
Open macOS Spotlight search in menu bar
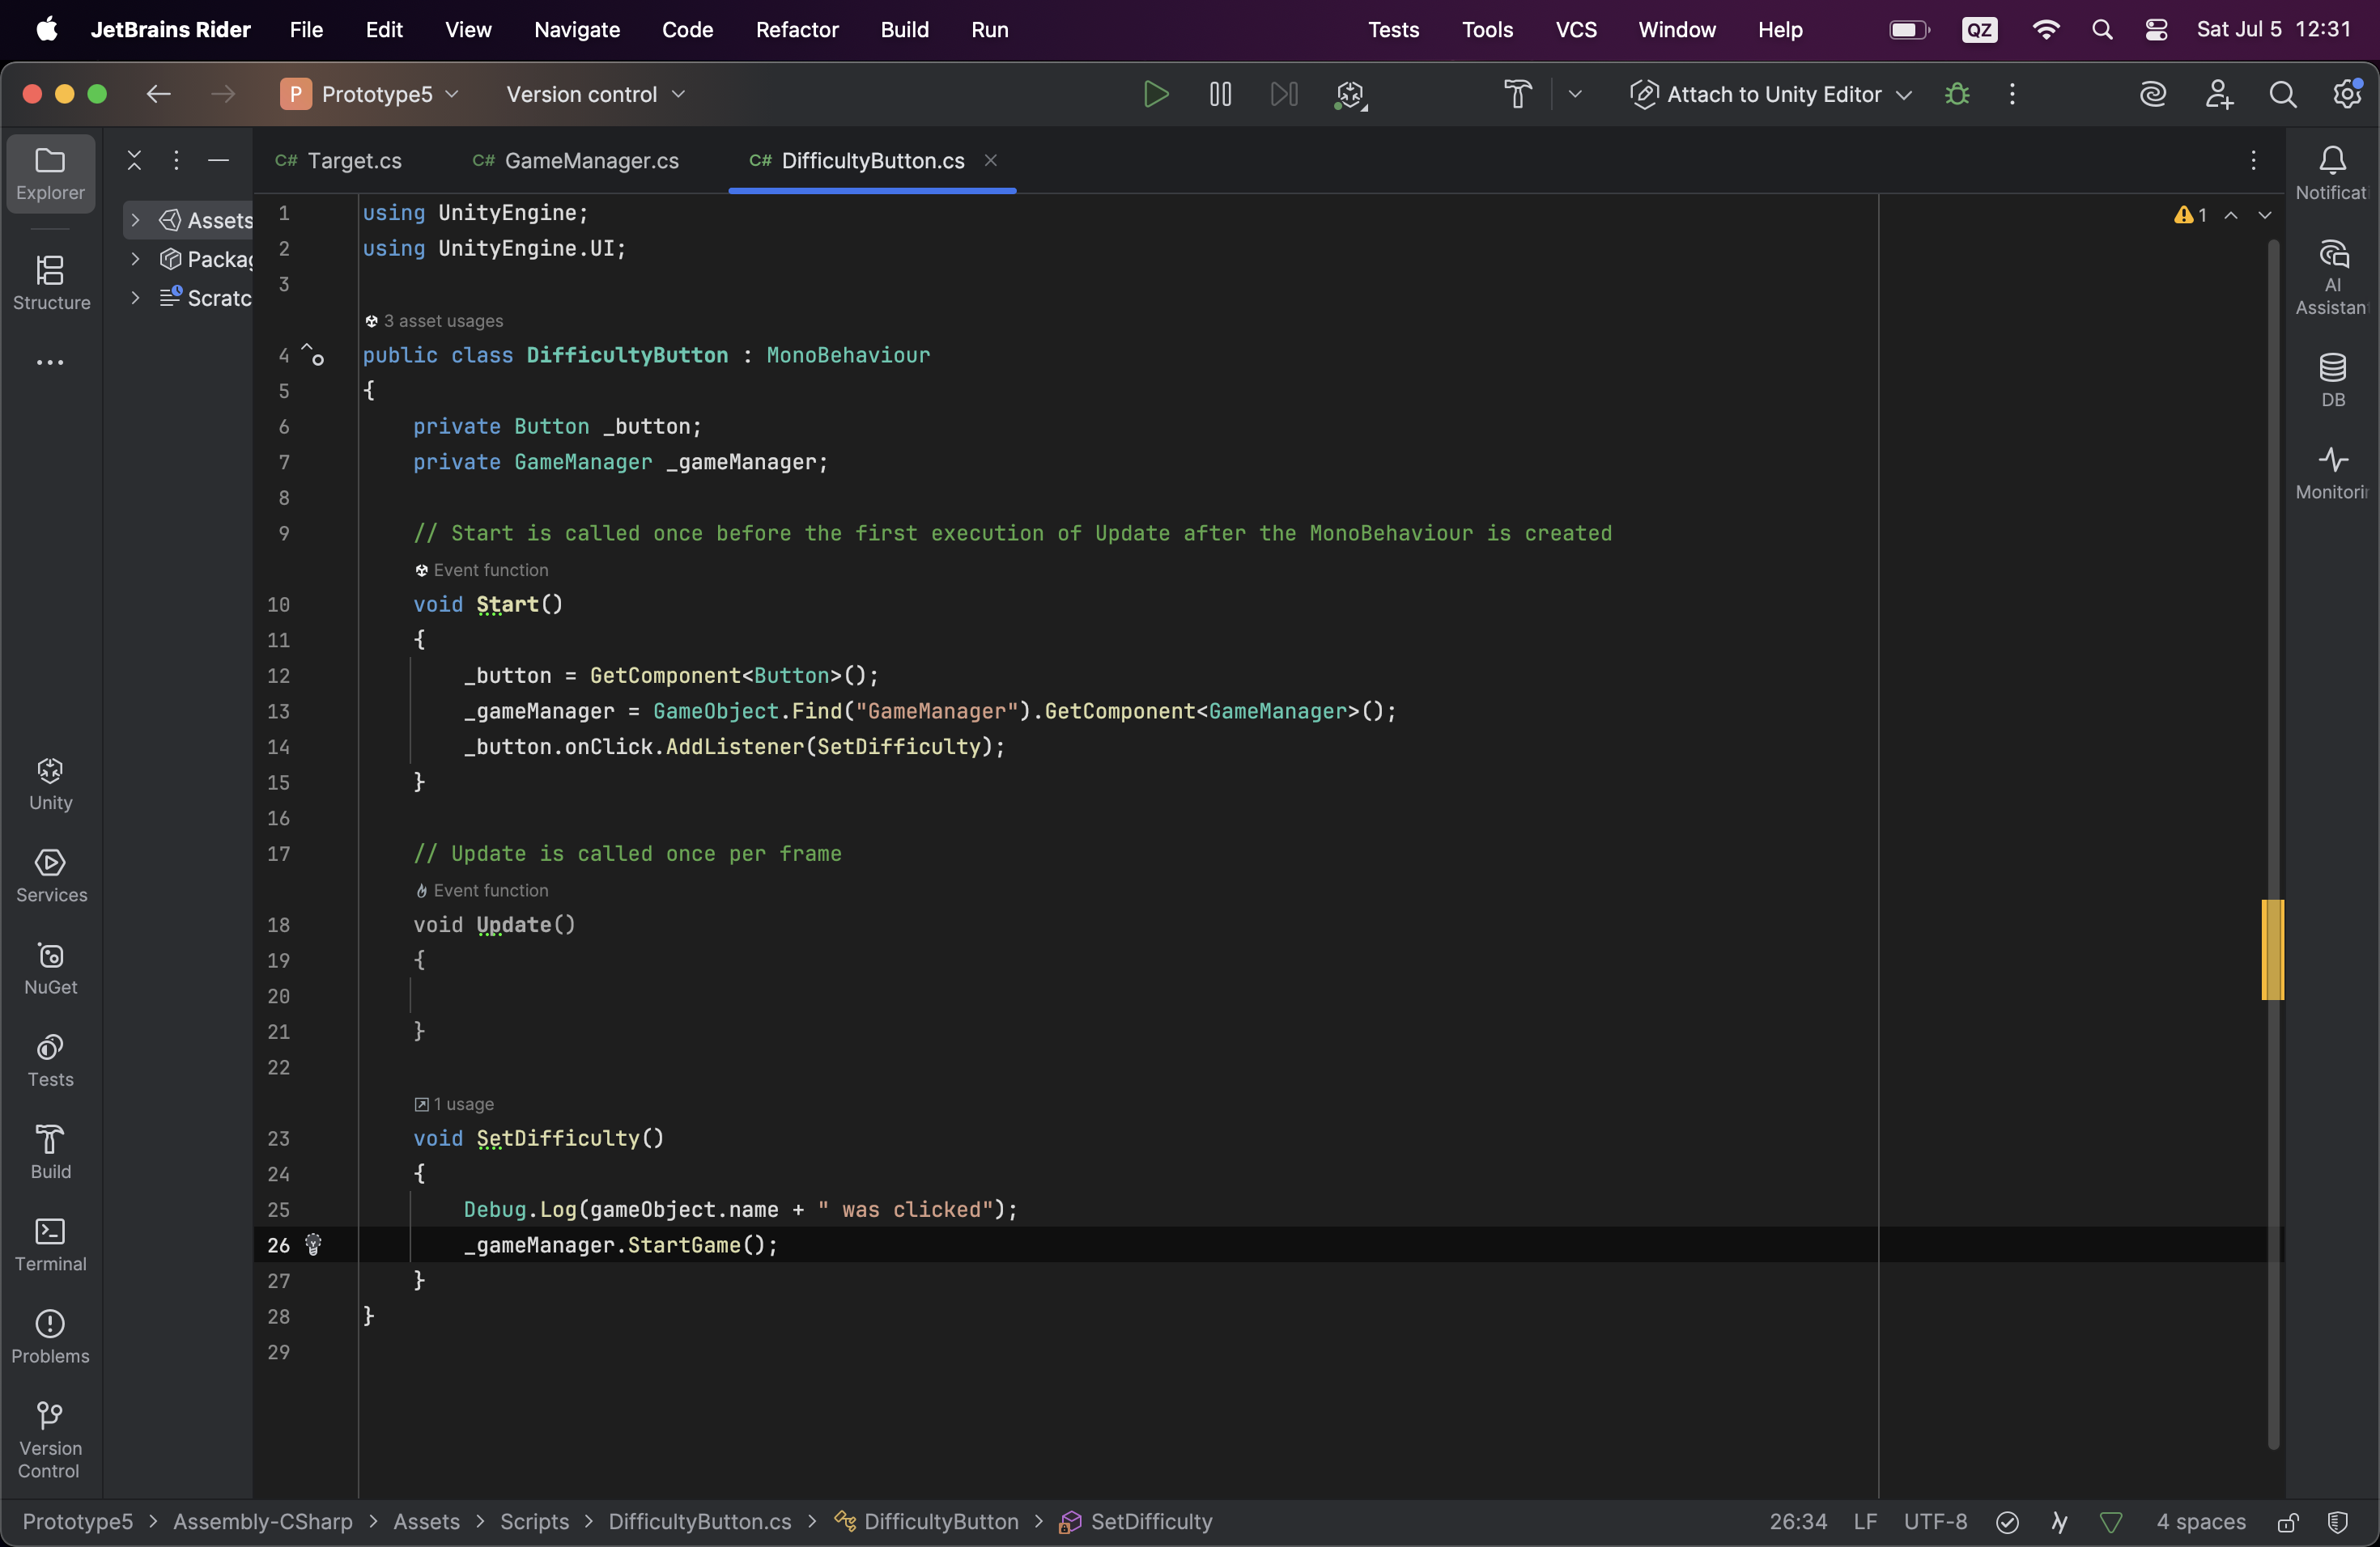tap(2102, 30)
